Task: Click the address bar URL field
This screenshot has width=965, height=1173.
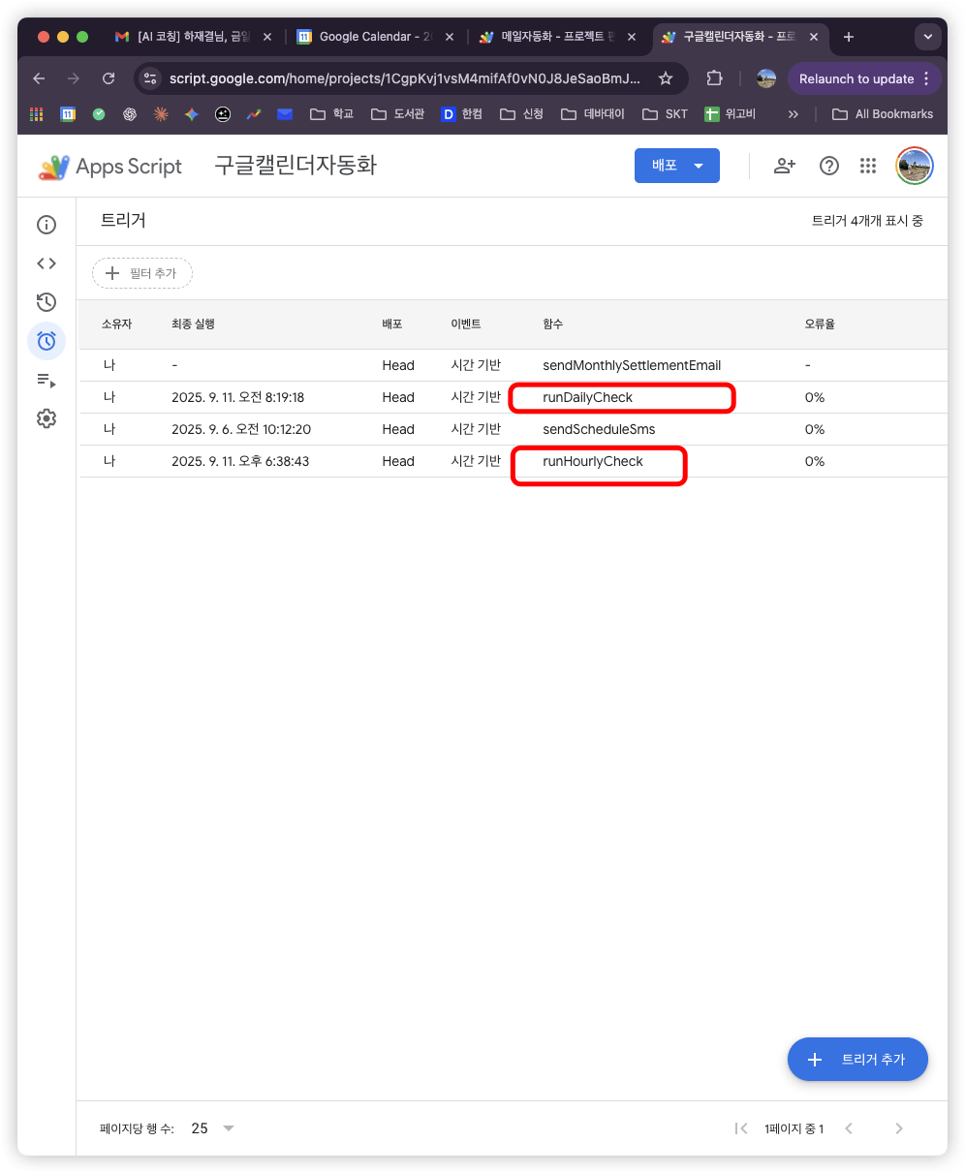Action: coord(405,78)
